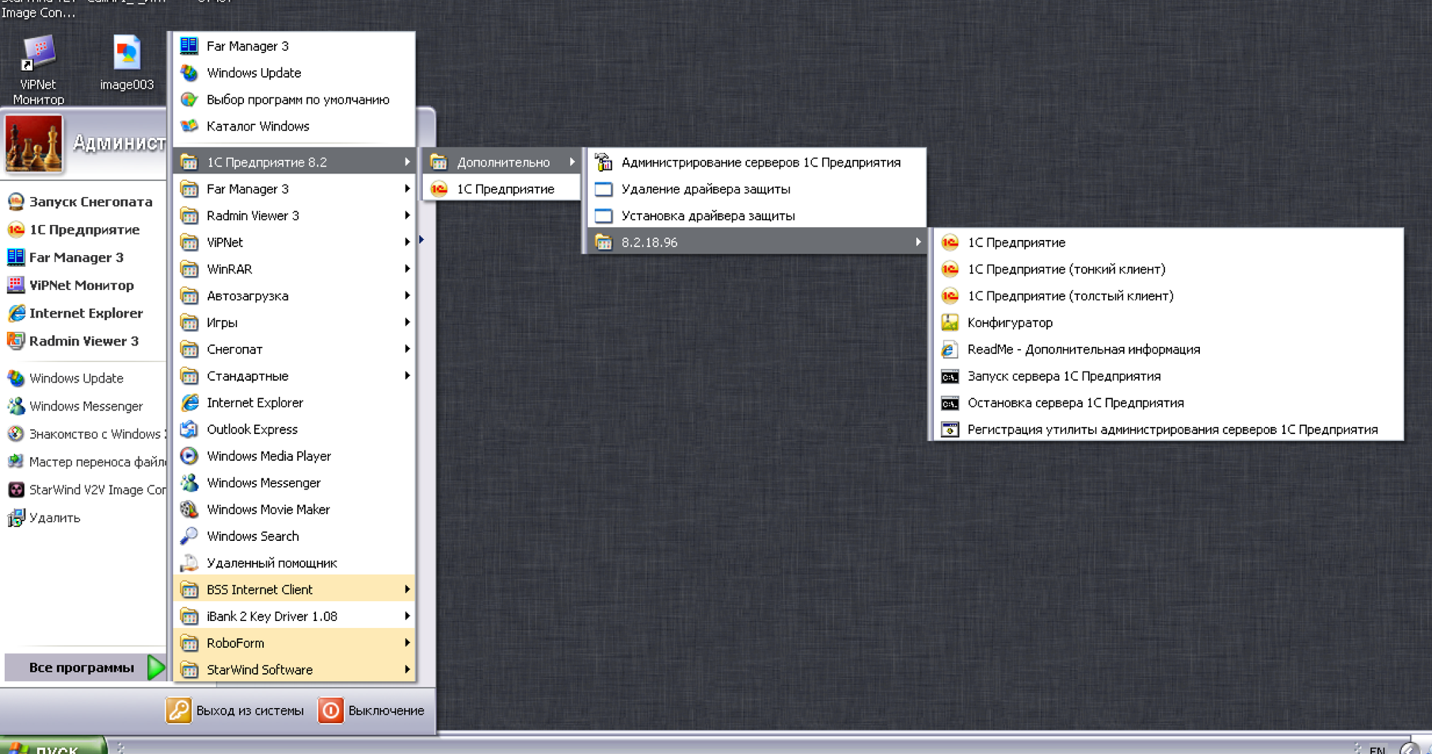Click the Все программы button
Viewport: 1432px width, 754px height.
(86, 668)
